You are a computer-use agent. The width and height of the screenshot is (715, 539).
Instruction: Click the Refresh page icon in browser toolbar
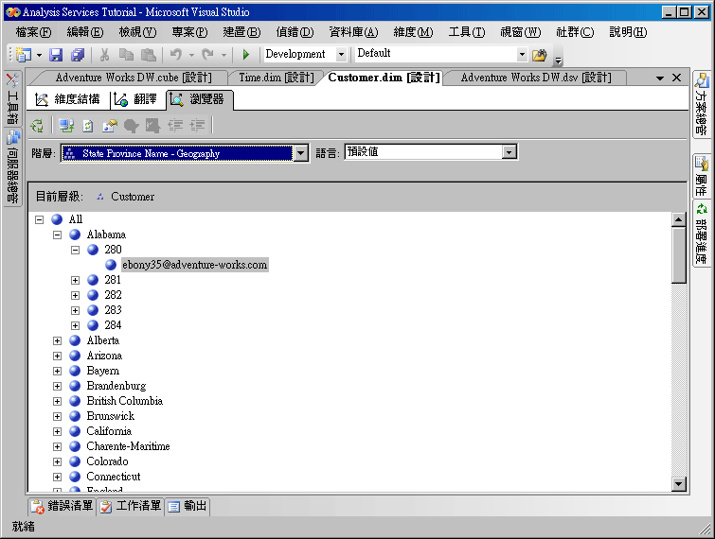(x=88, y=126)
